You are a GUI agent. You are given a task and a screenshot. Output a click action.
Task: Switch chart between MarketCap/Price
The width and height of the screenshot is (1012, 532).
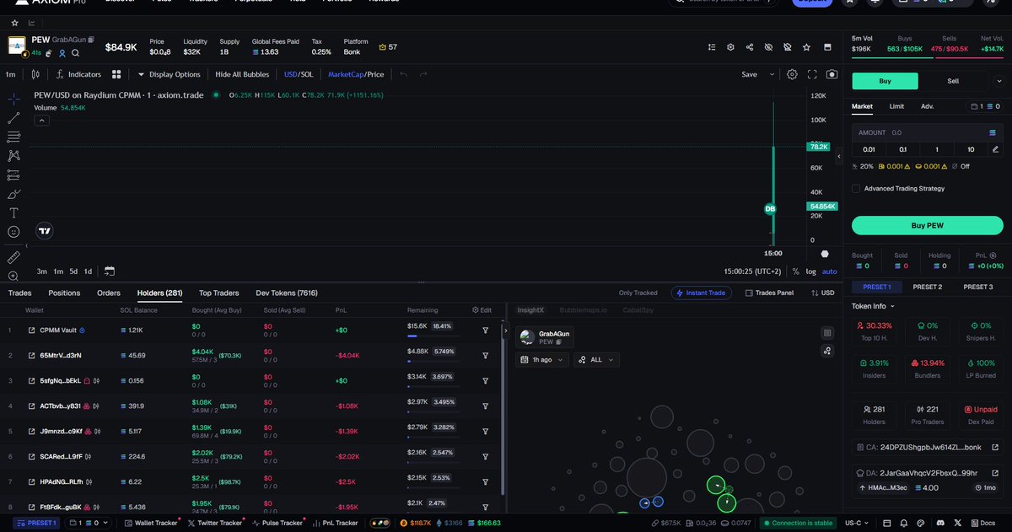355,74
